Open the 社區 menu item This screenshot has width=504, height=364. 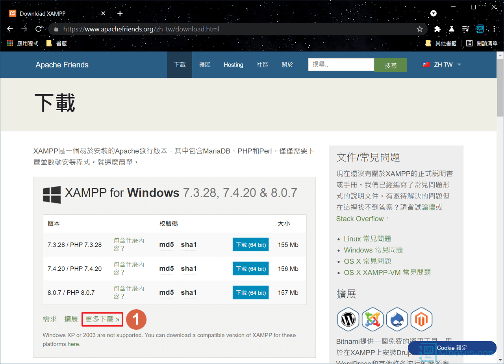tap(263, 65)
